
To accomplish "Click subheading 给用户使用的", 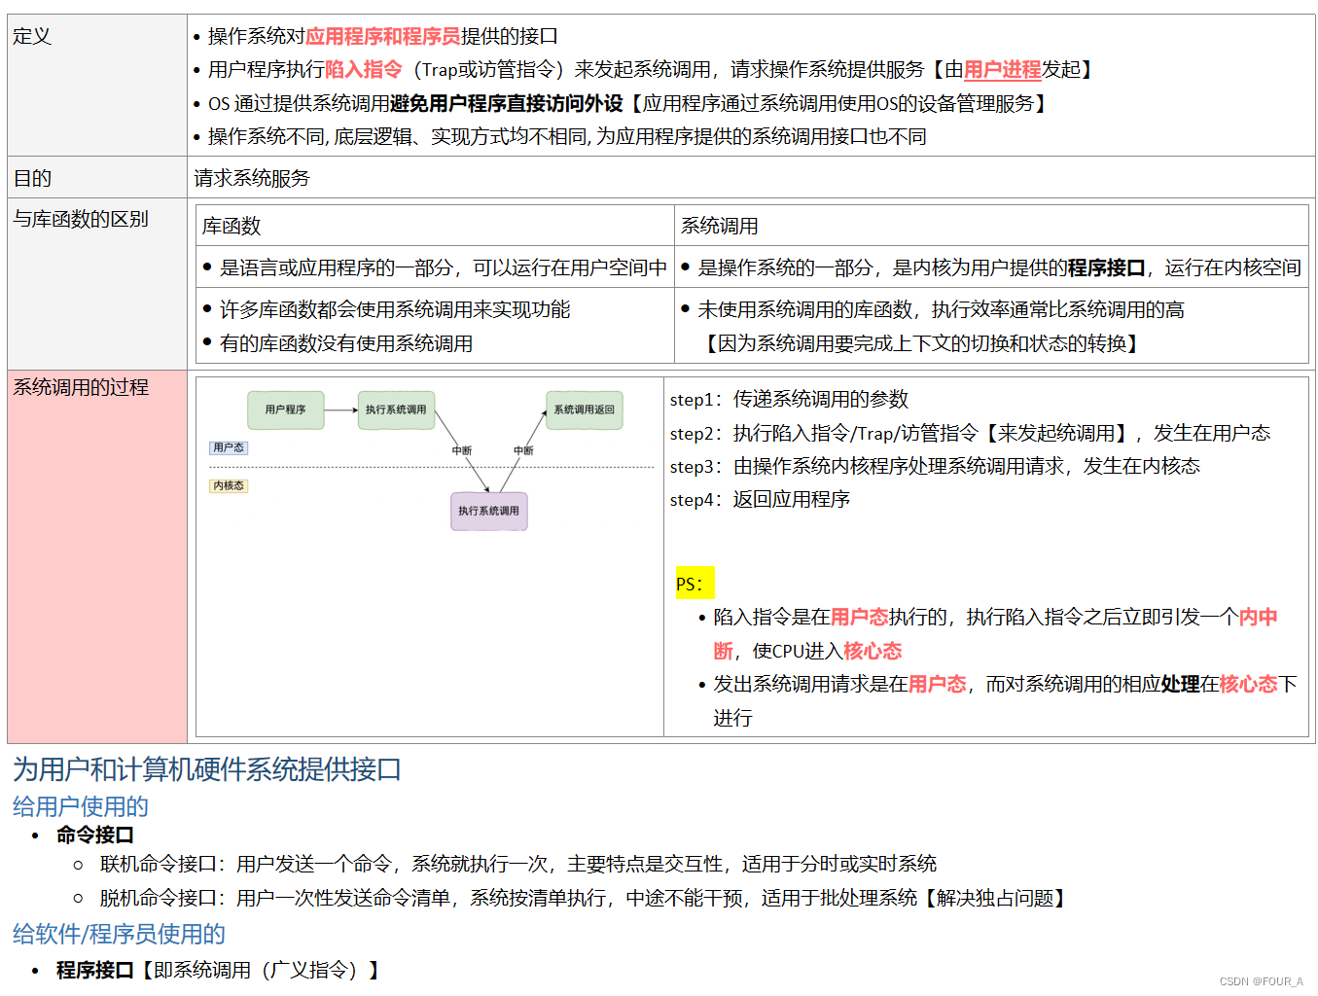I will [81, 806].
